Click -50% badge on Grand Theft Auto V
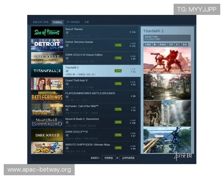The image size is (224, 179). point(118,84)
